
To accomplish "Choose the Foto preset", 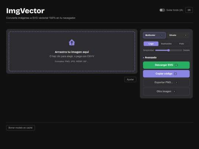I will pos(182,44).
